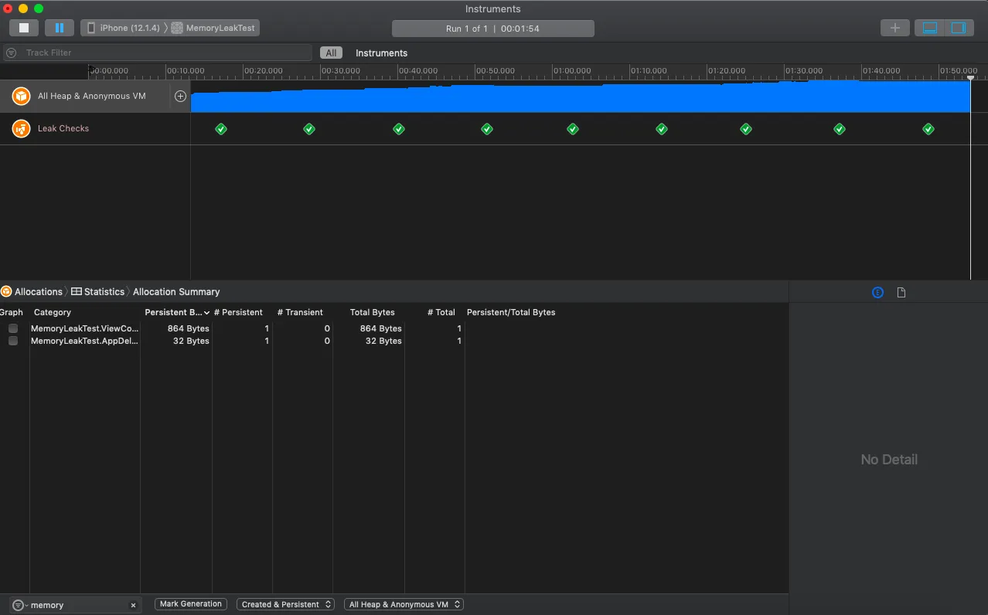This screenshot has width=988, height=615.
Task: Select the All Heap & Anonymous VM track
Action: click(91, 96)
